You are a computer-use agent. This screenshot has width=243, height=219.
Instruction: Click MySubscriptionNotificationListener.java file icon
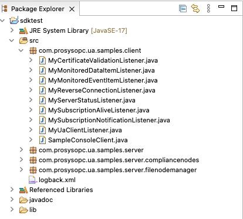(x=42, y=120)
